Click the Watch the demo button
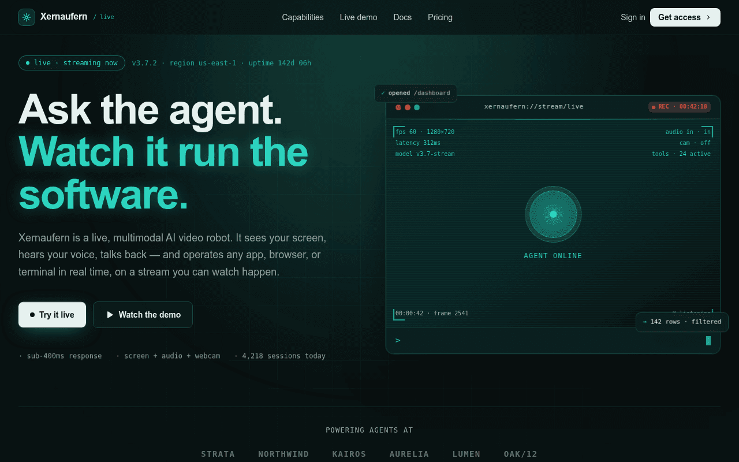 143,315
